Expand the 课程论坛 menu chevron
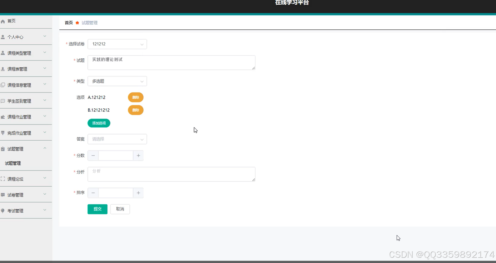 point(45,178)
